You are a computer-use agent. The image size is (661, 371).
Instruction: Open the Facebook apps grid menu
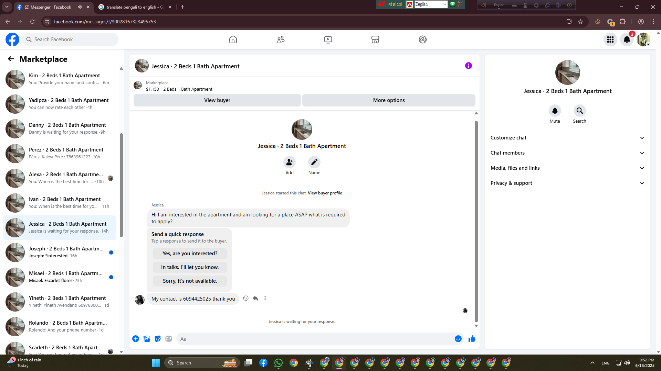610,40
